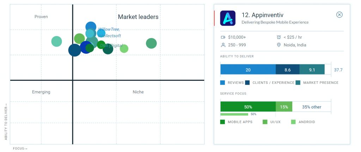Click the total score 37.7
Viewport: 361px width, 152px height.
click(x=338, y=70)
